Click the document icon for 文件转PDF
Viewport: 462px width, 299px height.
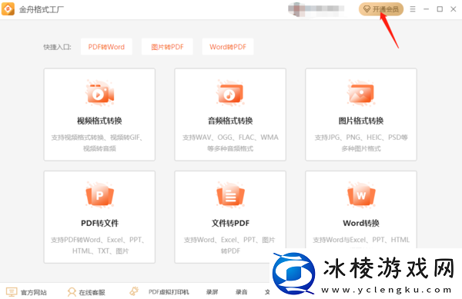pos(230,195)
